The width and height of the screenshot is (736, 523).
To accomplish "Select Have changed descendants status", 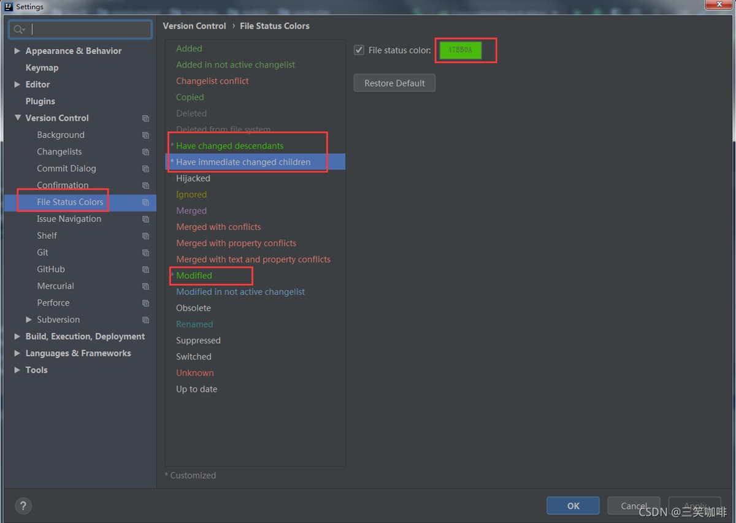I will point(229,146).
